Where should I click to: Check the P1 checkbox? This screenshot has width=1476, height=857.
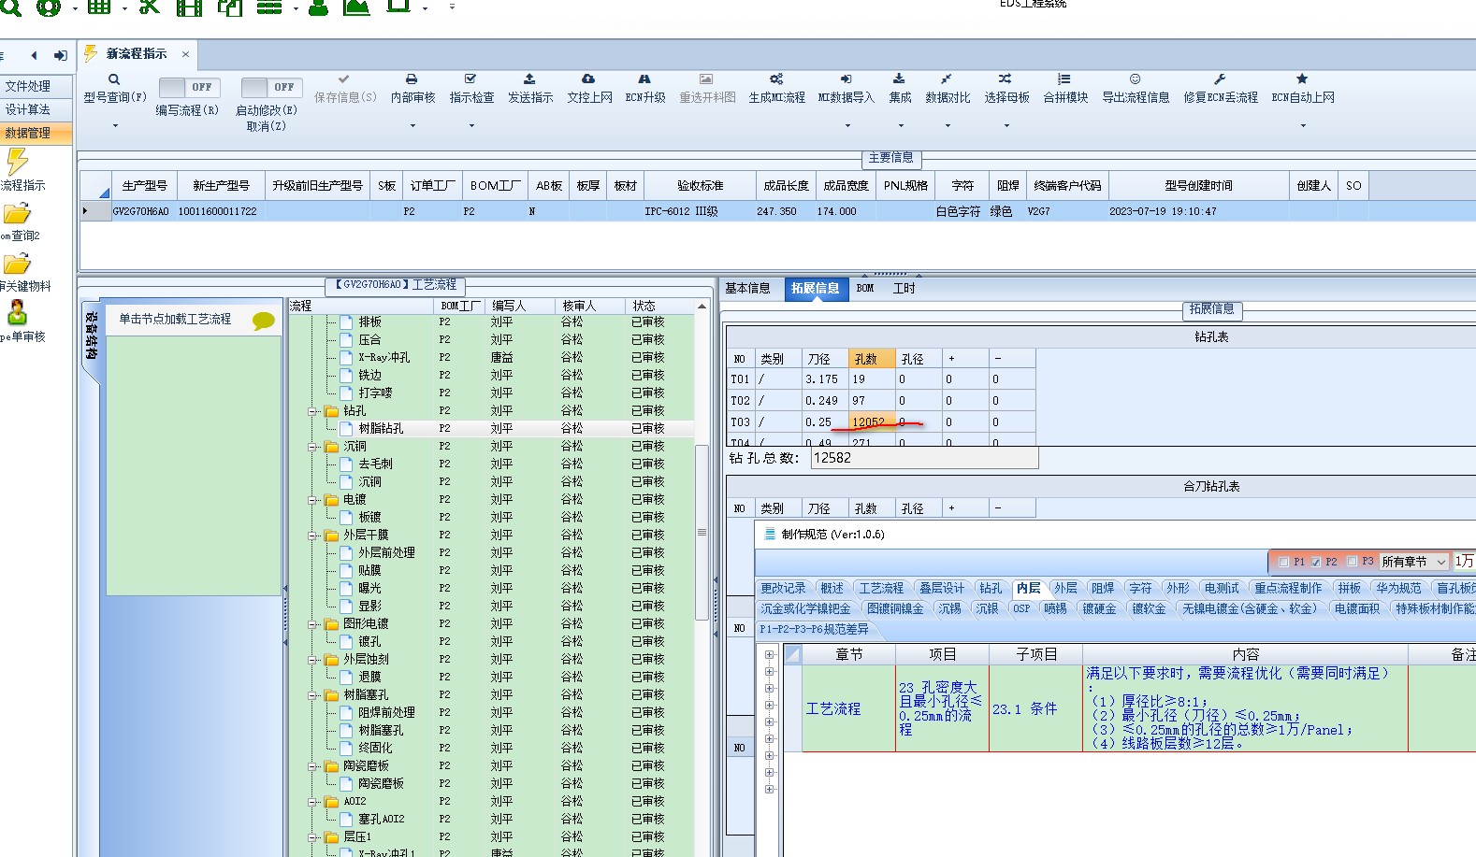tap(1284, 562)
